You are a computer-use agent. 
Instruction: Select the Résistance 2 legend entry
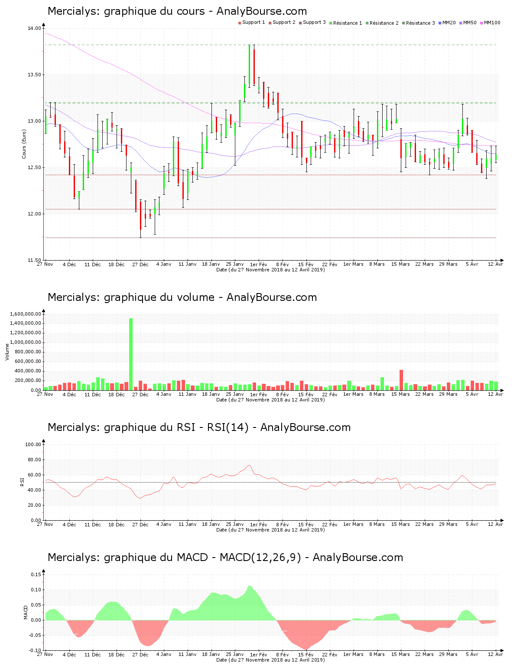(382, 23)
